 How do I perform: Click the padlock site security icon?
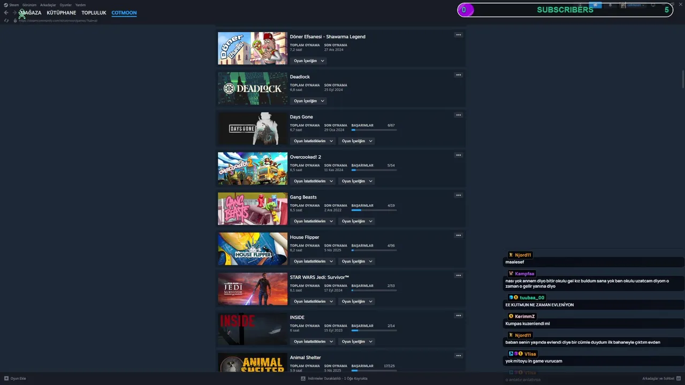point(15,20)
